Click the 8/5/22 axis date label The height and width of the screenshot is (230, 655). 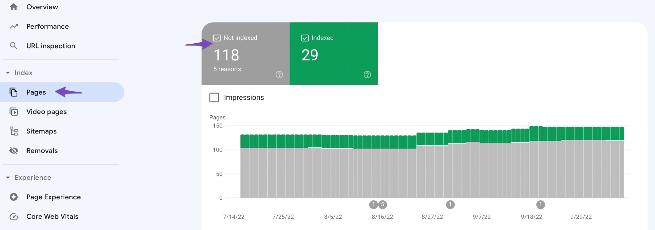coord(333,217)
